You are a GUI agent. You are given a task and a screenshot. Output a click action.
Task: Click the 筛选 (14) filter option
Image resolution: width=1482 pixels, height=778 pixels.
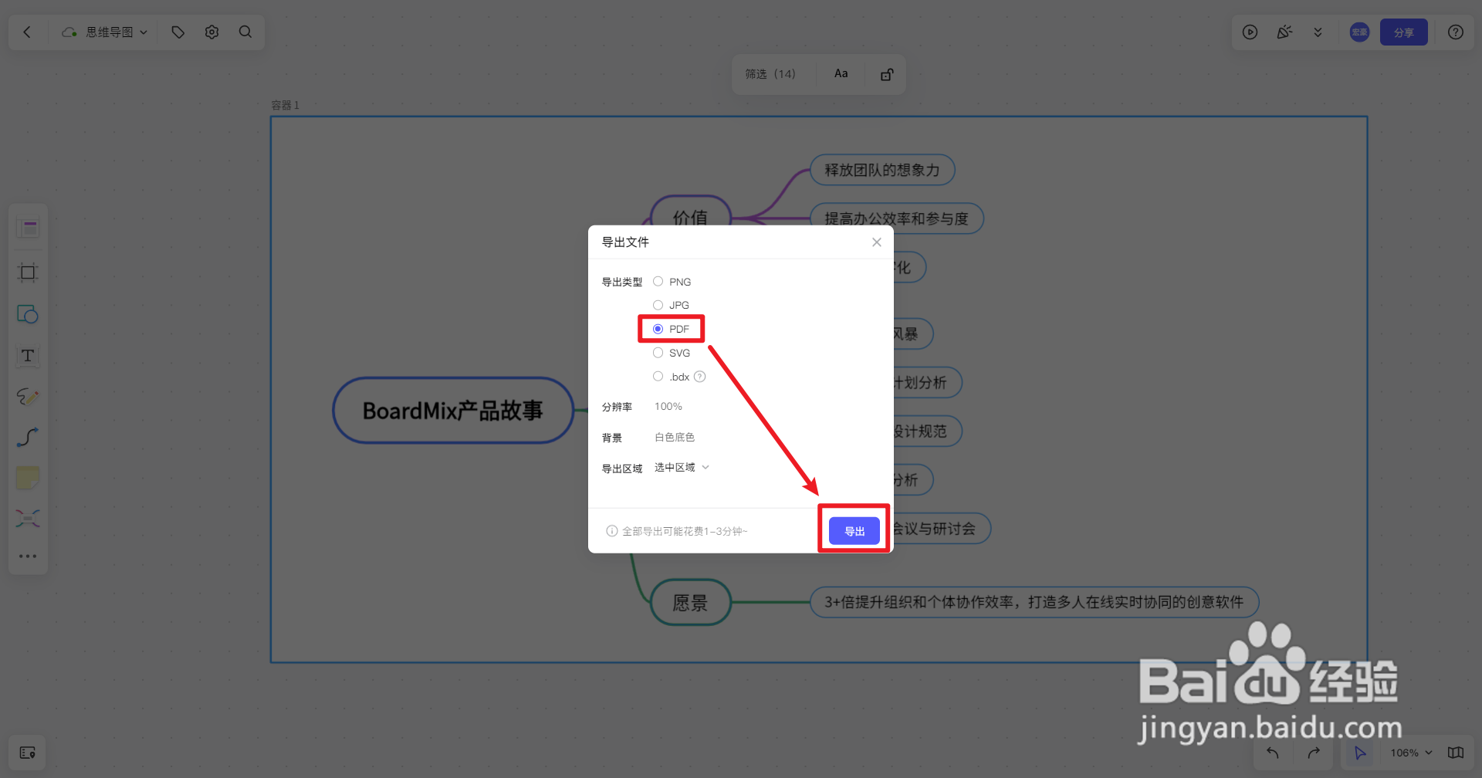770,74
